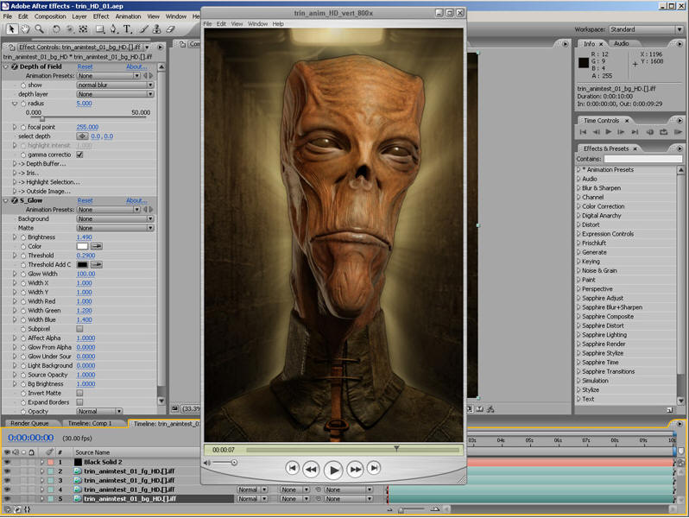689x518 pixels.
Task: Open the Effect menu
Action: (101, 16)
